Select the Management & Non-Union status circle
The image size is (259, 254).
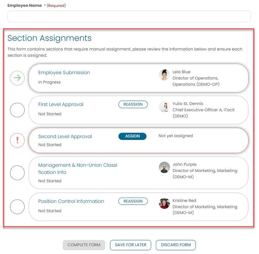click(17, 172)
